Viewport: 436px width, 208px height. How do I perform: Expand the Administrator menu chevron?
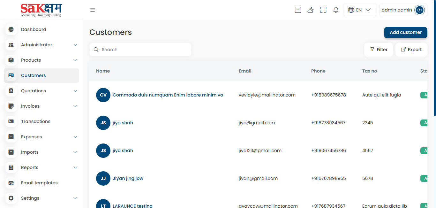tap(75, 45)
